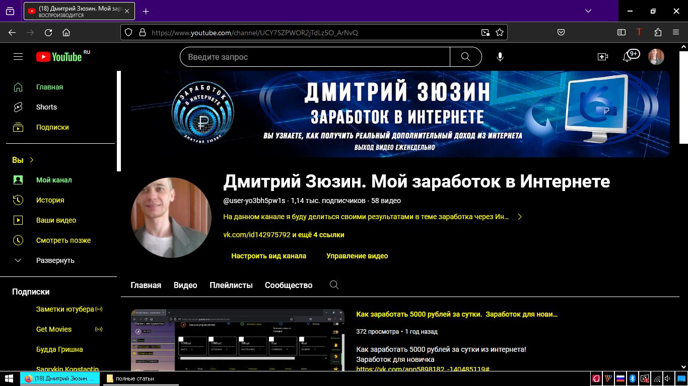Switch to the Сообщество channel tab

click(289, 285)
